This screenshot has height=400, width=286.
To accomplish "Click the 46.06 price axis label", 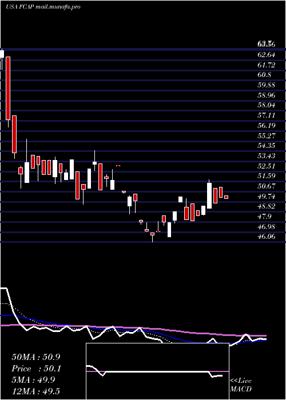I will point(266,237).
